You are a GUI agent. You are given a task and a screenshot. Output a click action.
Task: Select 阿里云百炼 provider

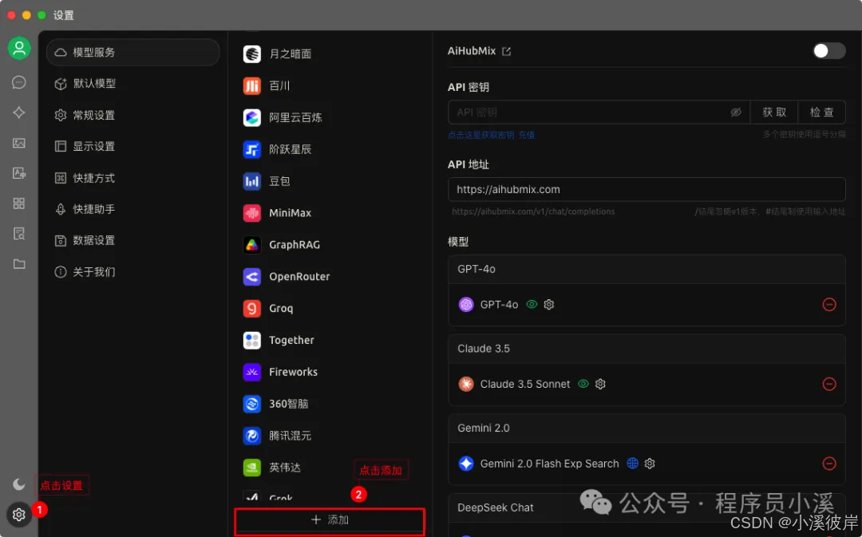[x=330, y=117]
